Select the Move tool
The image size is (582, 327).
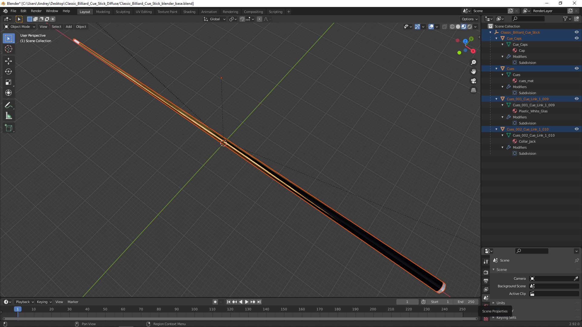(x=8, y=61)
